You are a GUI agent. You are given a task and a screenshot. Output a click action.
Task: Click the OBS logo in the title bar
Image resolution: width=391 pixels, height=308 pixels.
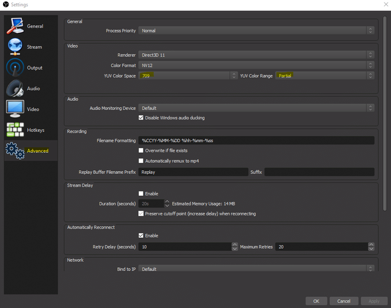point(5,4)
